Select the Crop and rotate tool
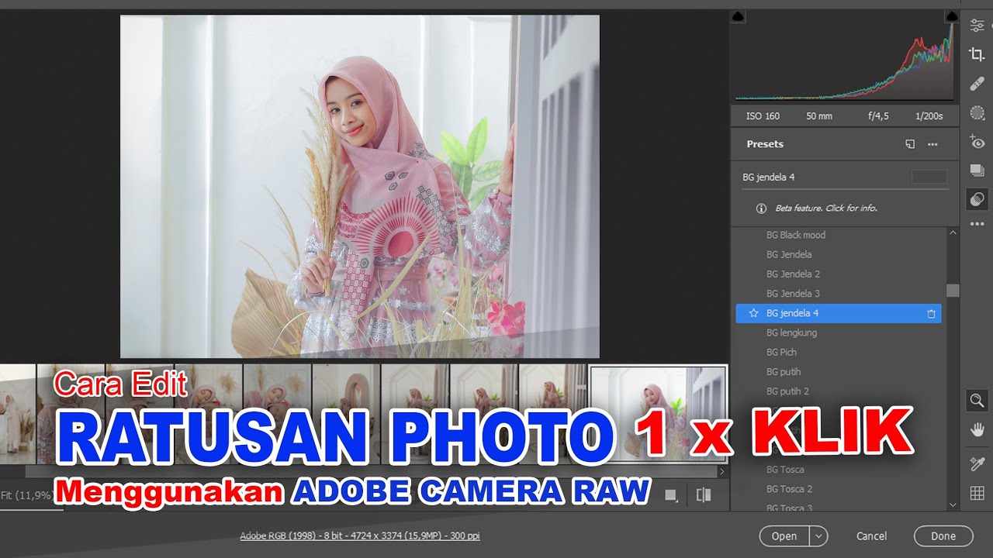Viewport: 993px width, 558px height. (977, 54)
